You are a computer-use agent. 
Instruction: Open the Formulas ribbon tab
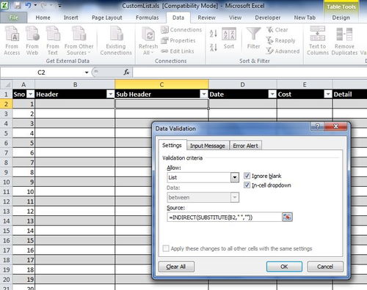tap(148, 18)
